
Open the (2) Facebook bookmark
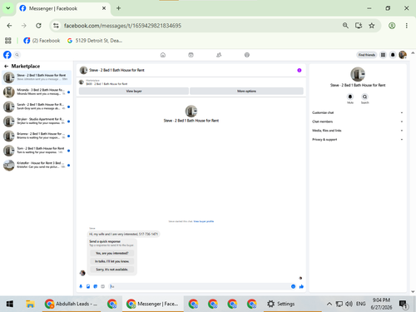coord(42,41)
